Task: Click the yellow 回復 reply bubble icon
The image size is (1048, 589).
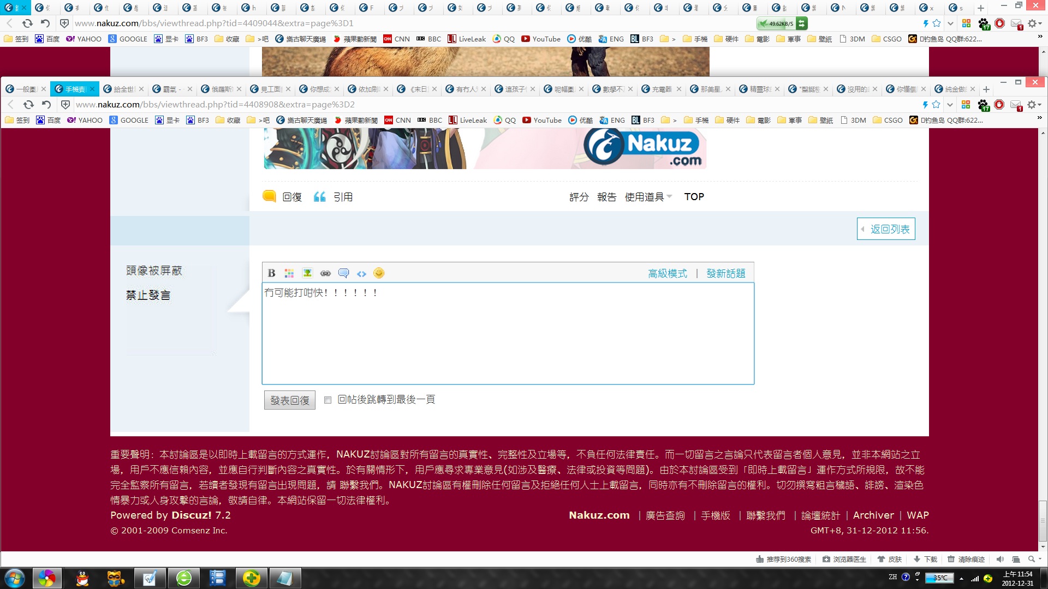Action: tap(269, 196)
